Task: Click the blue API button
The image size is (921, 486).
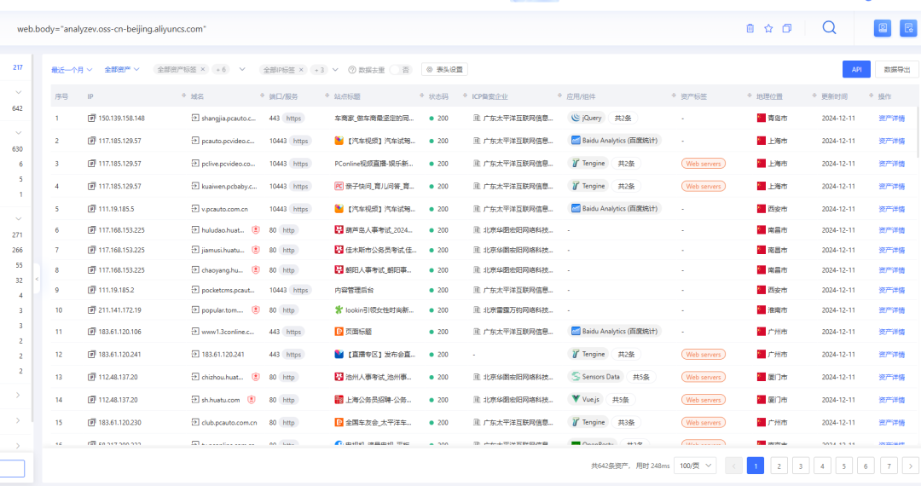Action: coord(856,70)
